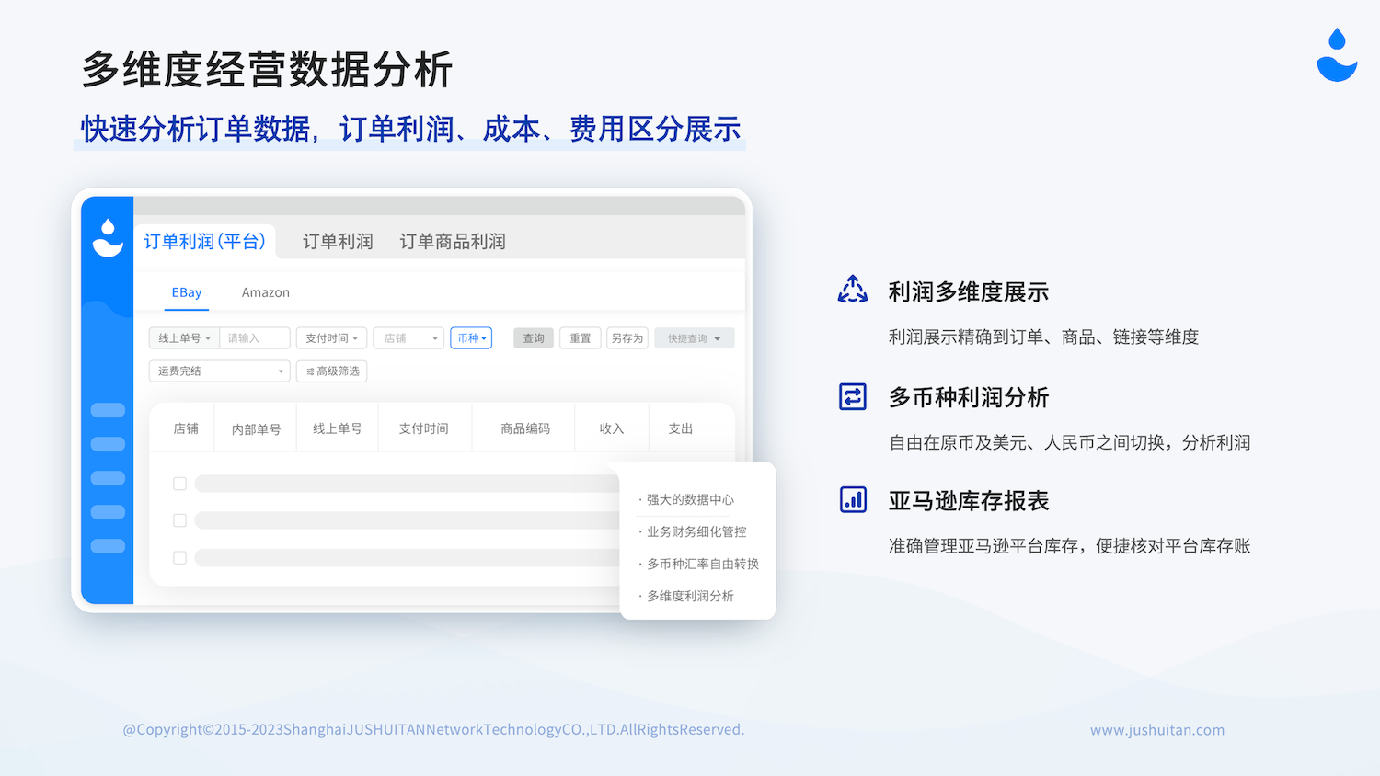Click the 店铺 column header
Screen dimensions: 1380x776
click(x=186, y=428)
